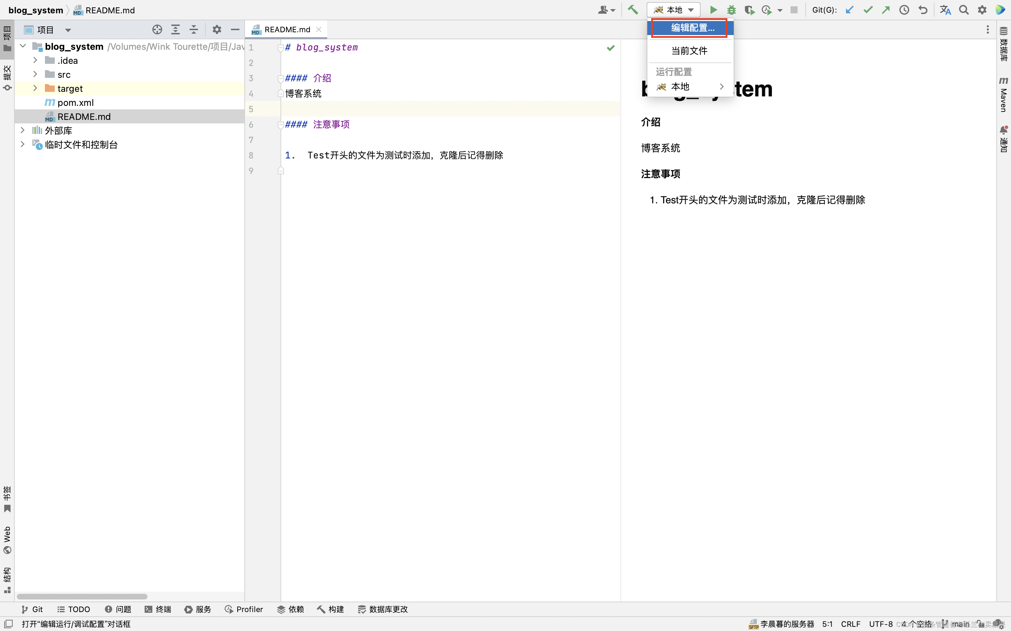Click the project panel horizontal scrollbar
This screenshot has width=1011, height=631.
click(82, 597)
